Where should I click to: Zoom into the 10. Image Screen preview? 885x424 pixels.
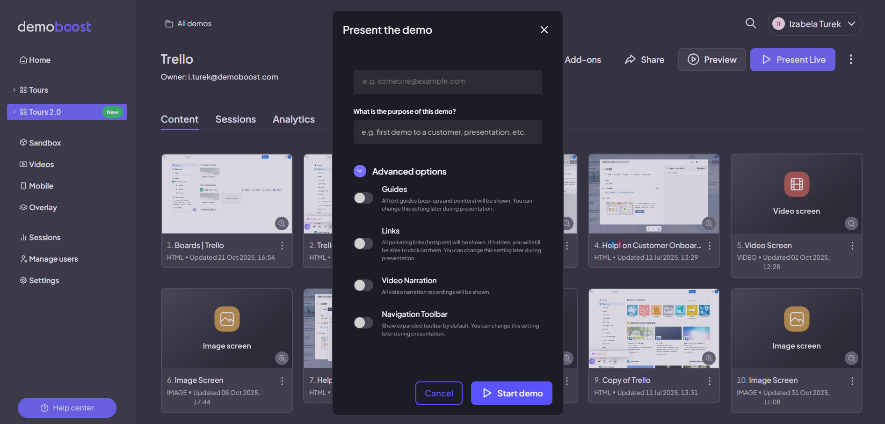click(x=851, y=358)
